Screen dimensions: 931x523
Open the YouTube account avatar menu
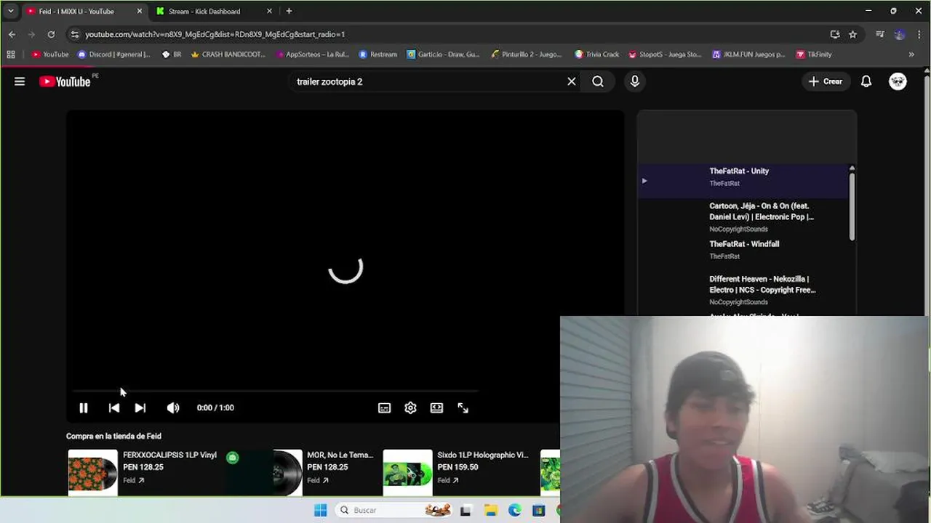[x=898, y=81]
